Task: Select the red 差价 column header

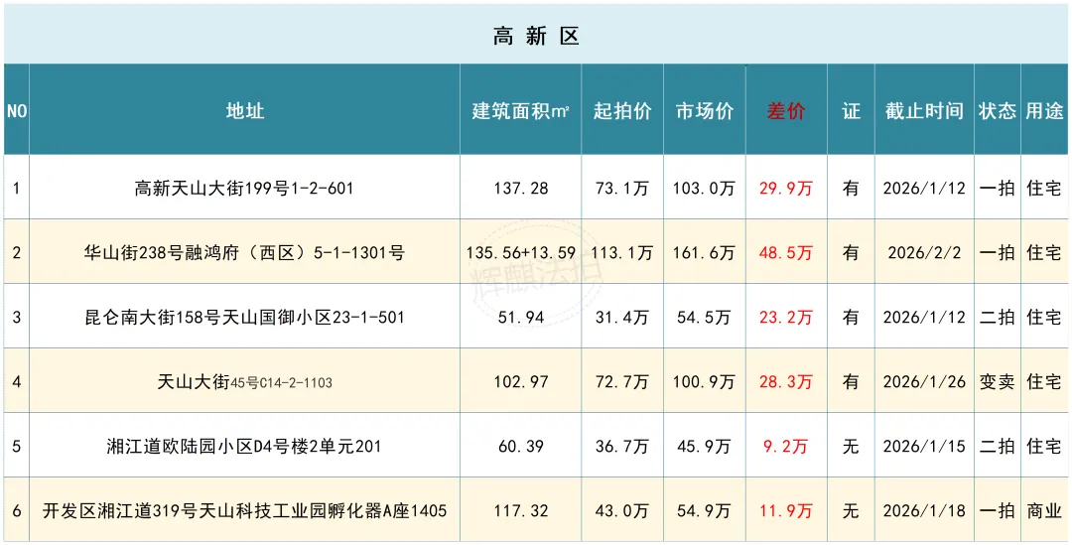Action: tap(786, 111)
